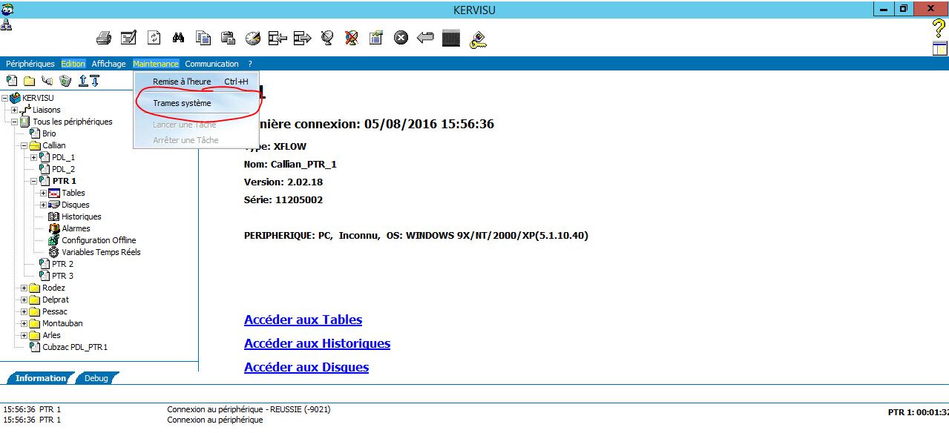This screenshot has width=949, height=433.
Task: Switch to the Debug tab
Action: coord(96,378)
